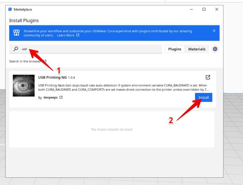This screenshot has width=243, height=185.
Task: Click the No more results to load text
Action: (x=112, y=129)
